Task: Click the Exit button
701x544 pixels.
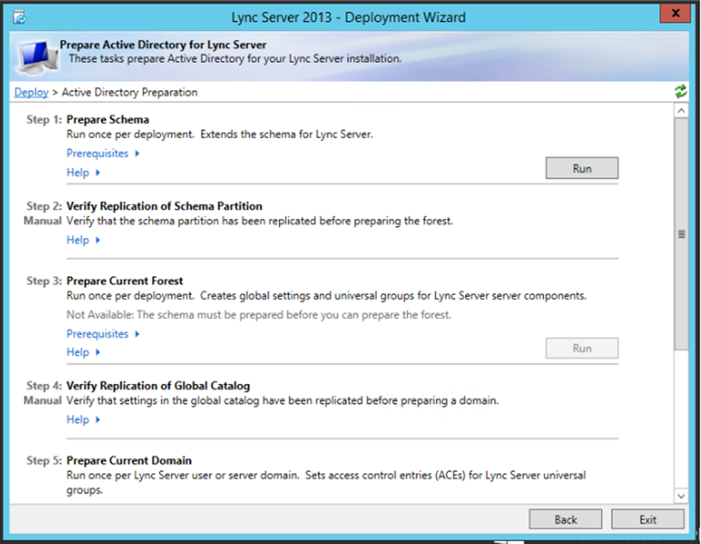Action: tap(647, 519)
